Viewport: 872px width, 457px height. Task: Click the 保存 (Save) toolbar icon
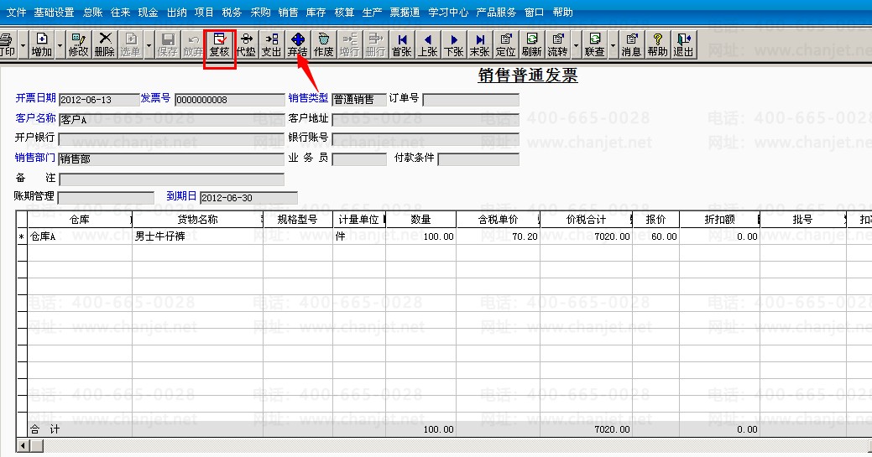tap(167, 44)
